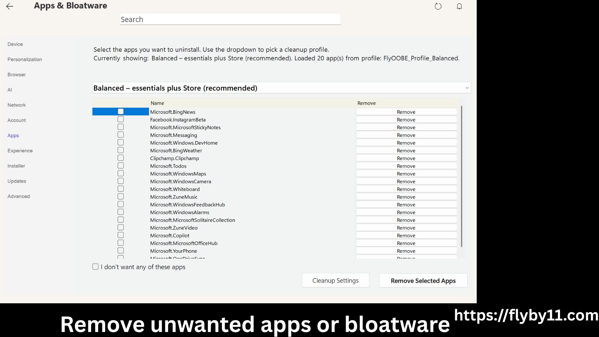Tick the Microsoft.Copilot checkbox

pyautogui.click(x=121, y=235)
